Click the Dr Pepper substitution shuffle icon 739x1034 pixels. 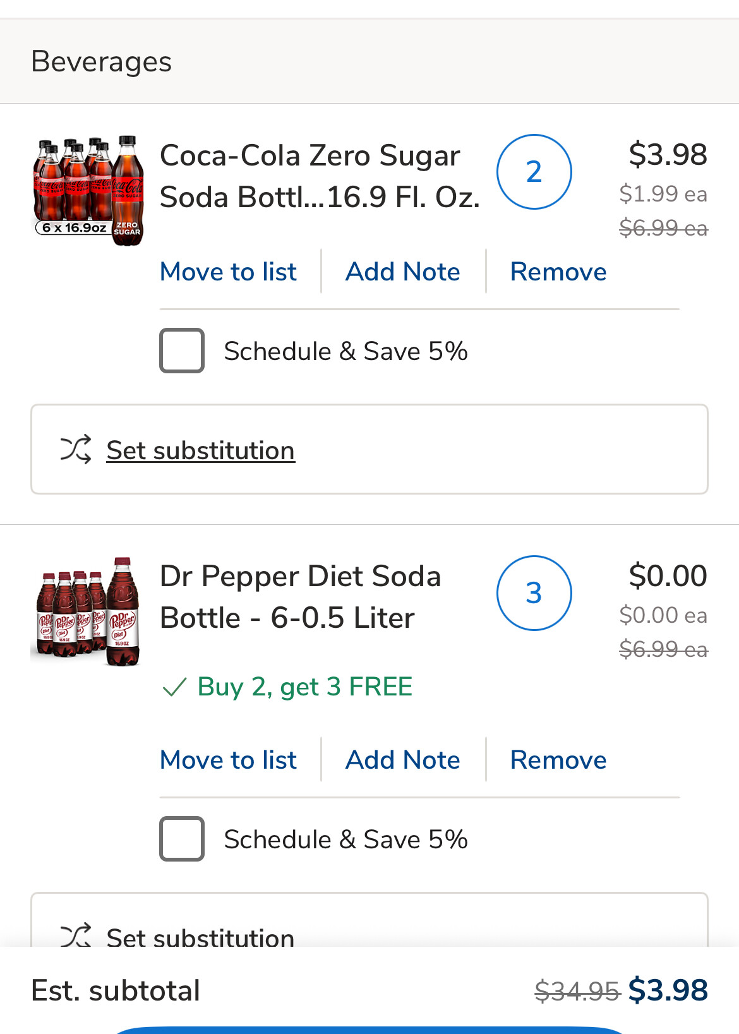tap(76, 936)
